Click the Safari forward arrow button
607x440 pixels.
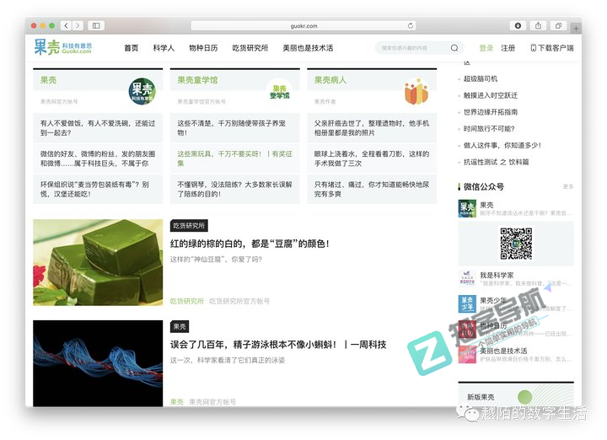point(78,25)
